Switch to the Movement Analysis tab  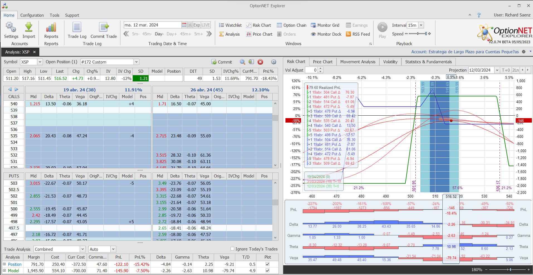[358, 62]
